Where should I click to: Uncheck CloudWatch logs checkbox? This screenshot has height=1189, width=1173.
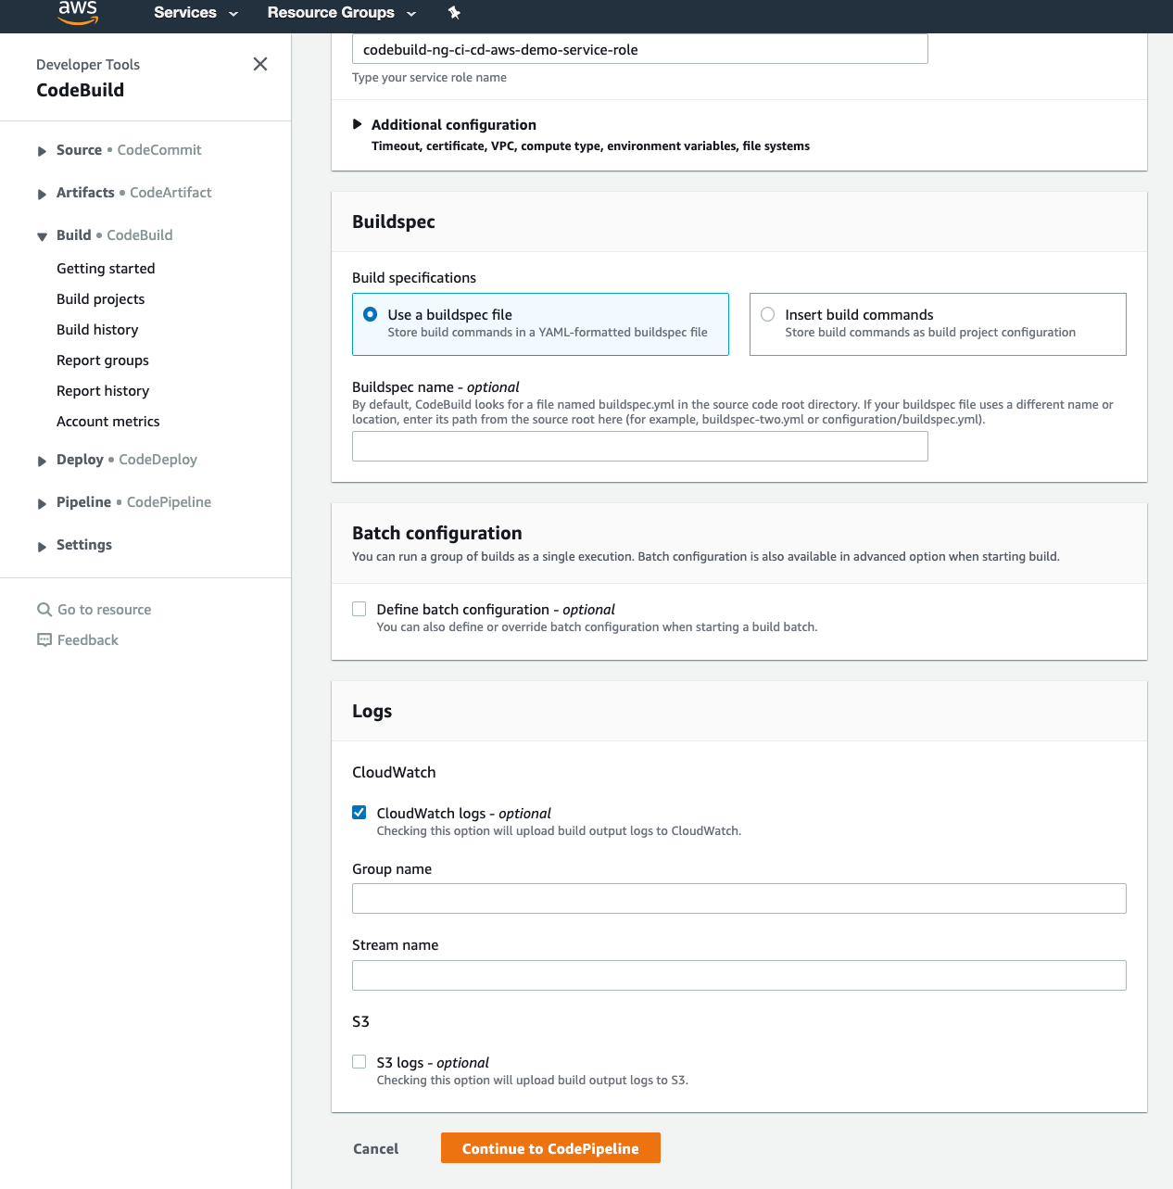click(359, 813)
